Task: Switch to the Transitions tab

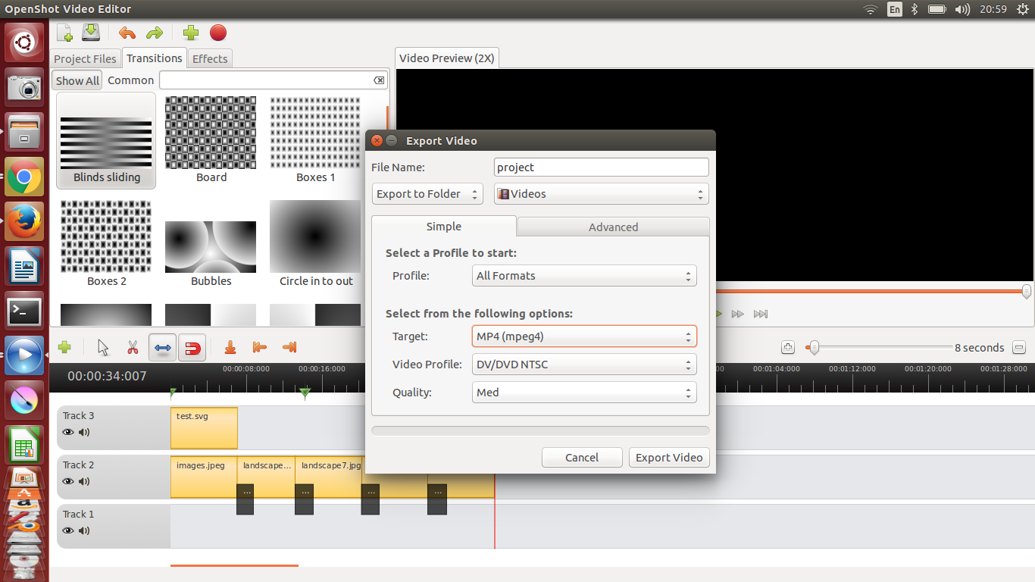Action: click(x=155, y=58)
